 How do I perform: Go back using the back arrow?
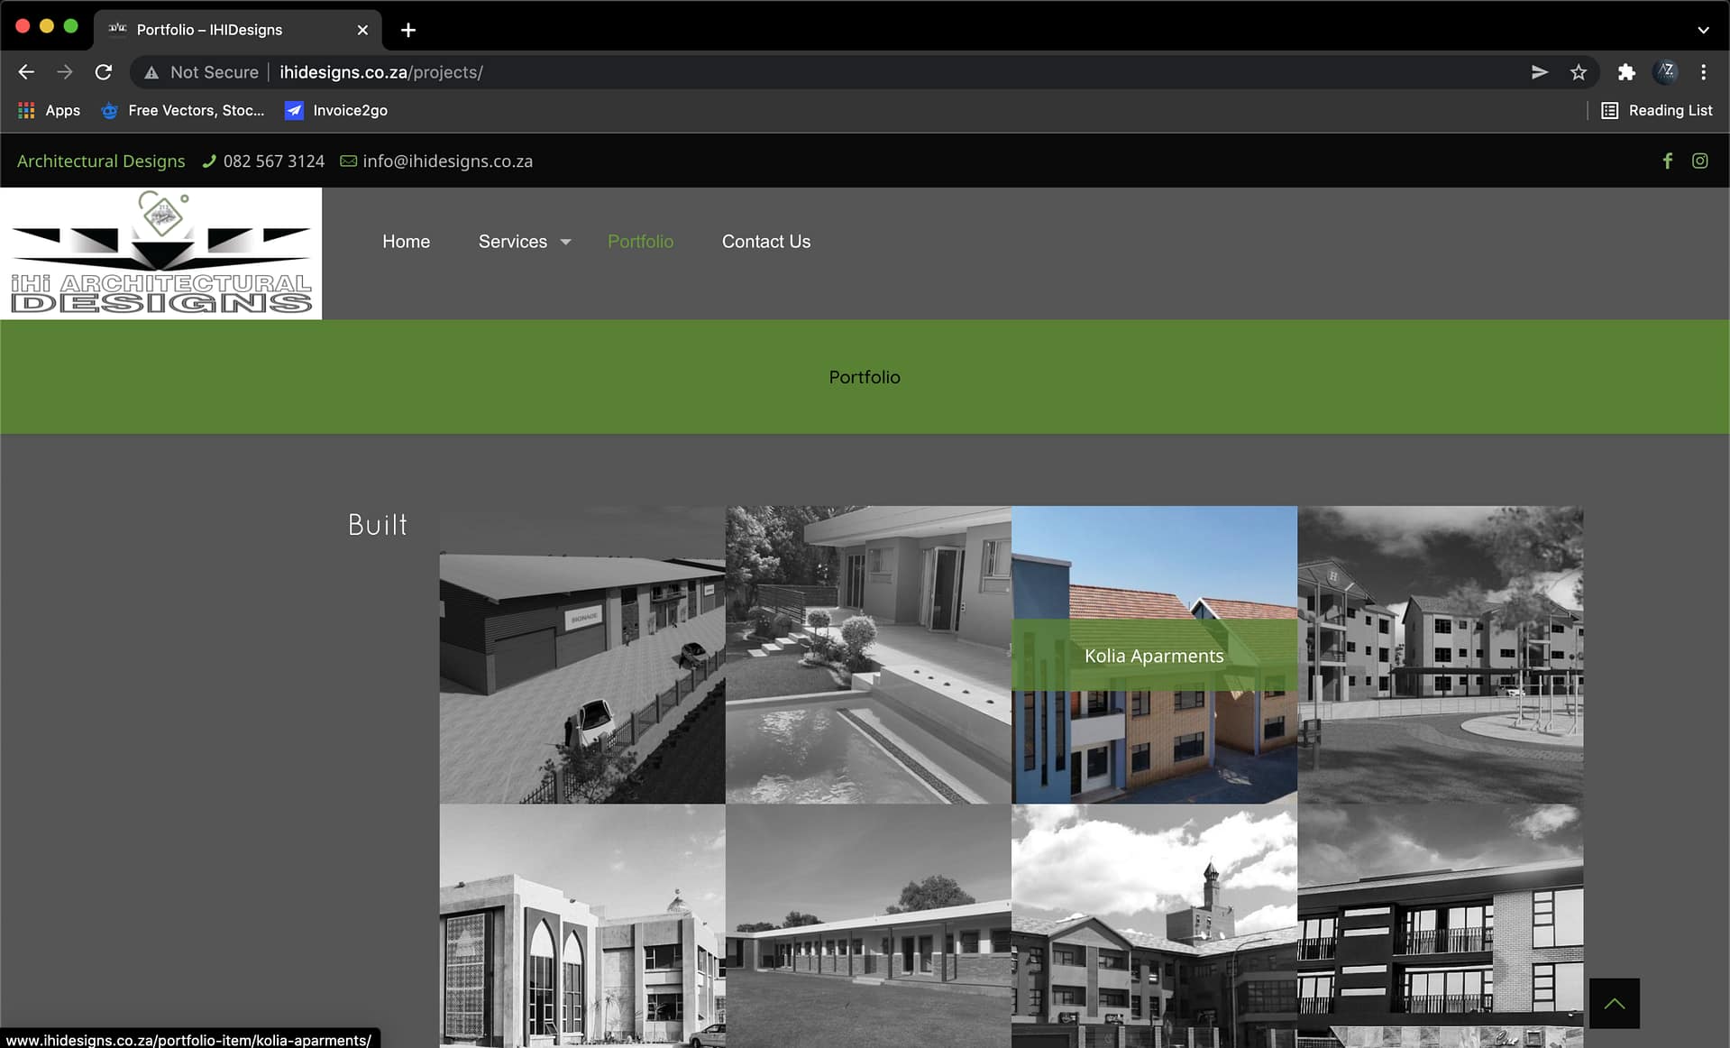pos(26,72)
